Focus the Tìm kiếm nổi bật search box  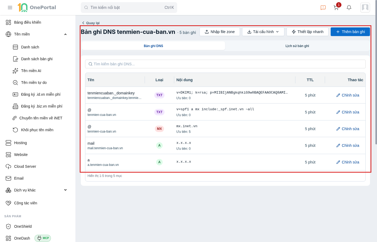(x=129, y=8)
